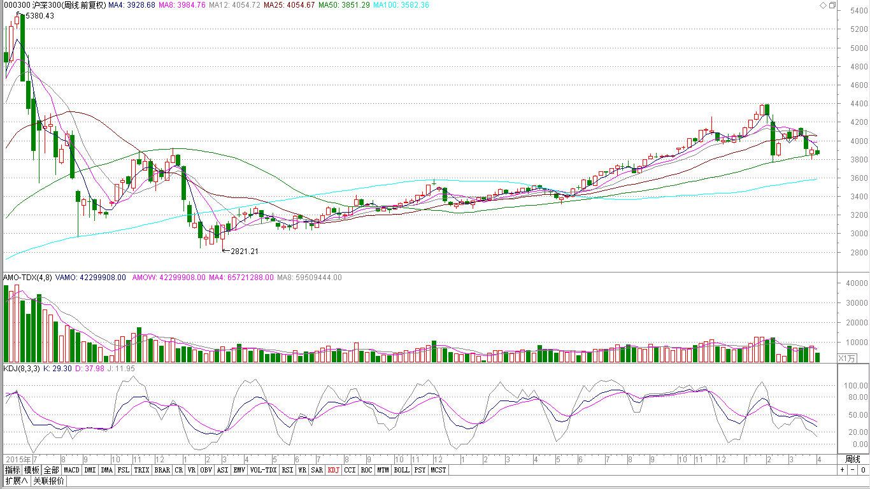Switch indicator to BRAR
870x489 pixels.
162,470
